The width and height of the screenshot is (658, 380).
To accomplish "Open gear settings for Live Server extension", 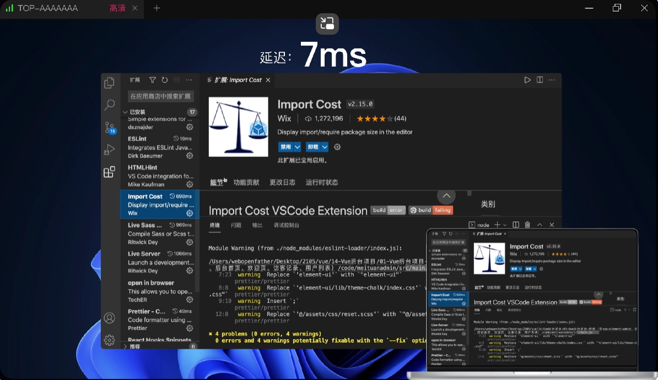I will pos(190,270).
